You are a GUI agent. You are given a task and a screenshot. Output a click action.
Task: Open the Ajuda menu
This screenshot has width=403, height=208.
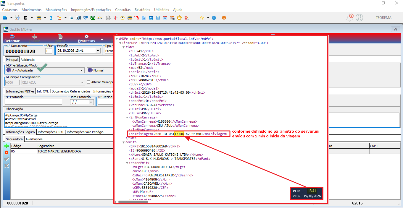[178, 10]
